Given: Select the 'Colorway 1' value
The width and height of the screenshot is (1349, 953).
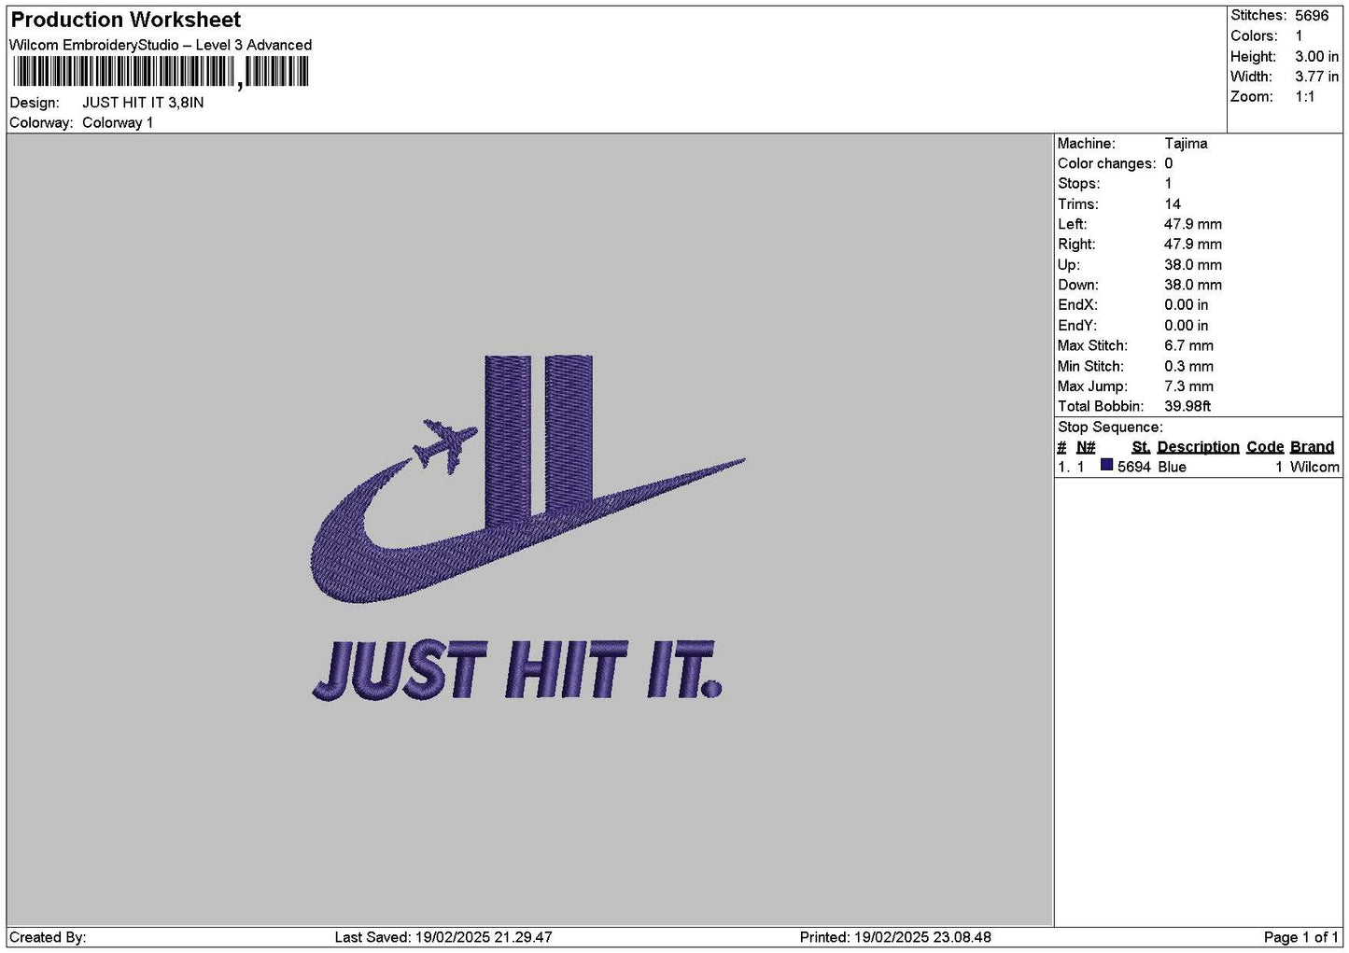Looking at the screenshot, I should (118, 123).
